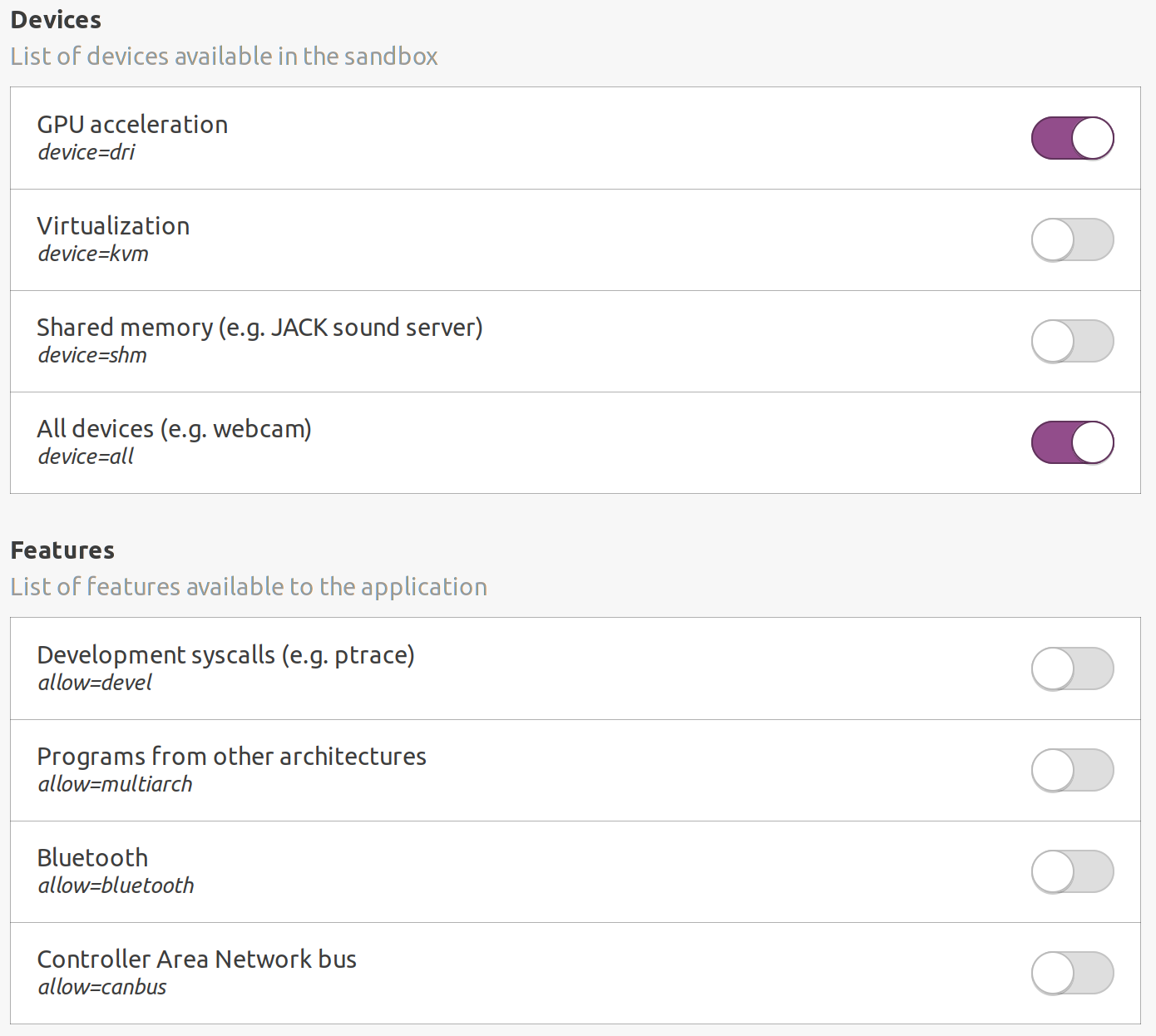Click the list of features description text
Image resolution: width=1156 pixels, height=1036 pixels.
tap(248, 586)
